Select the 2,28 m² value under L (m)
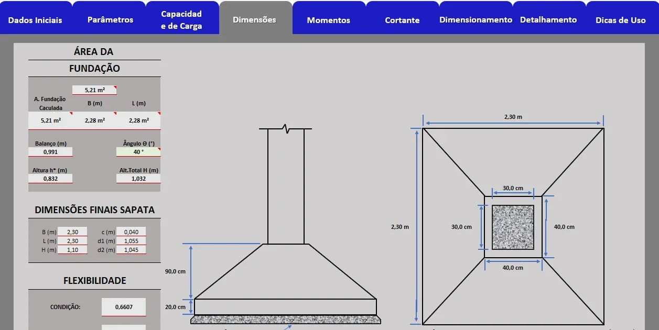 coord(138,120)
